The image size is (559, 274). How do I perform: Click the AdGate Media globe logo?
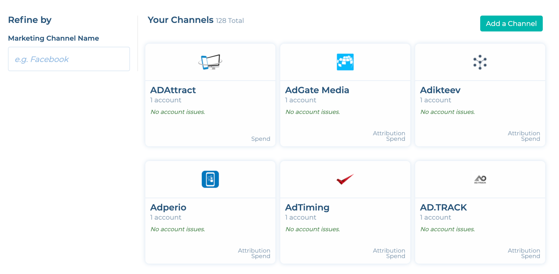345,62
